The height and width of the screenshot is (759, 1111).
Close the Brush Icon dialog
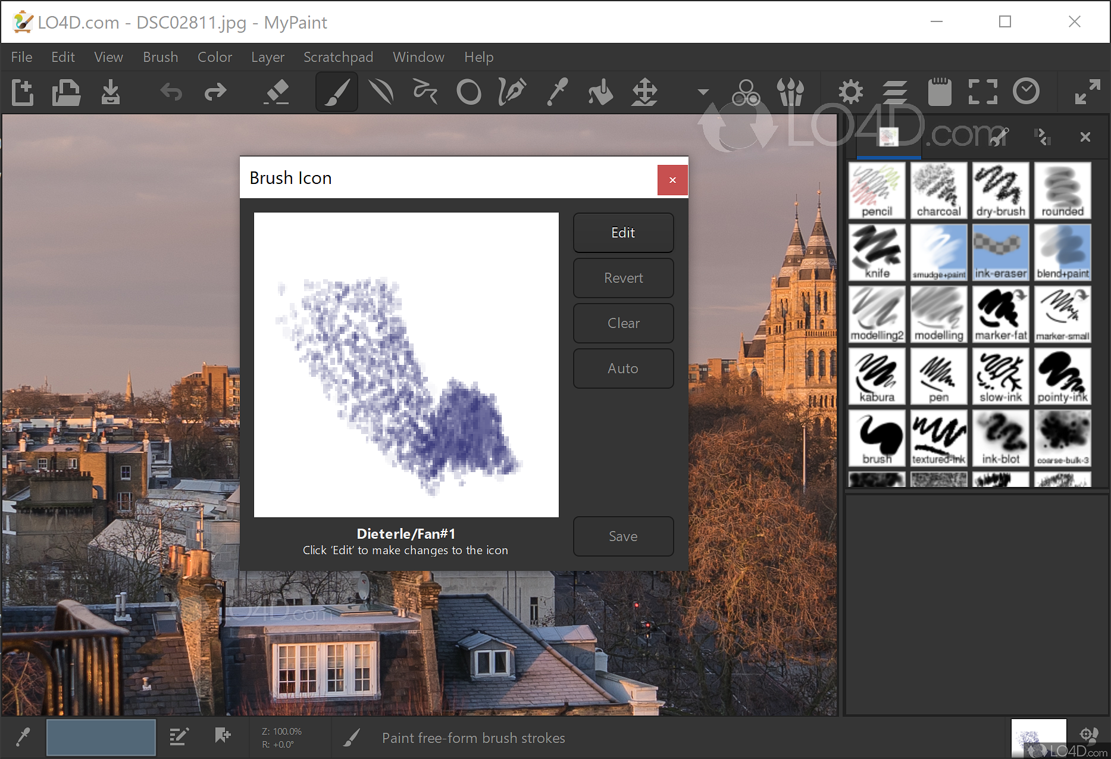pyautogui.click(x=672, y=179)
